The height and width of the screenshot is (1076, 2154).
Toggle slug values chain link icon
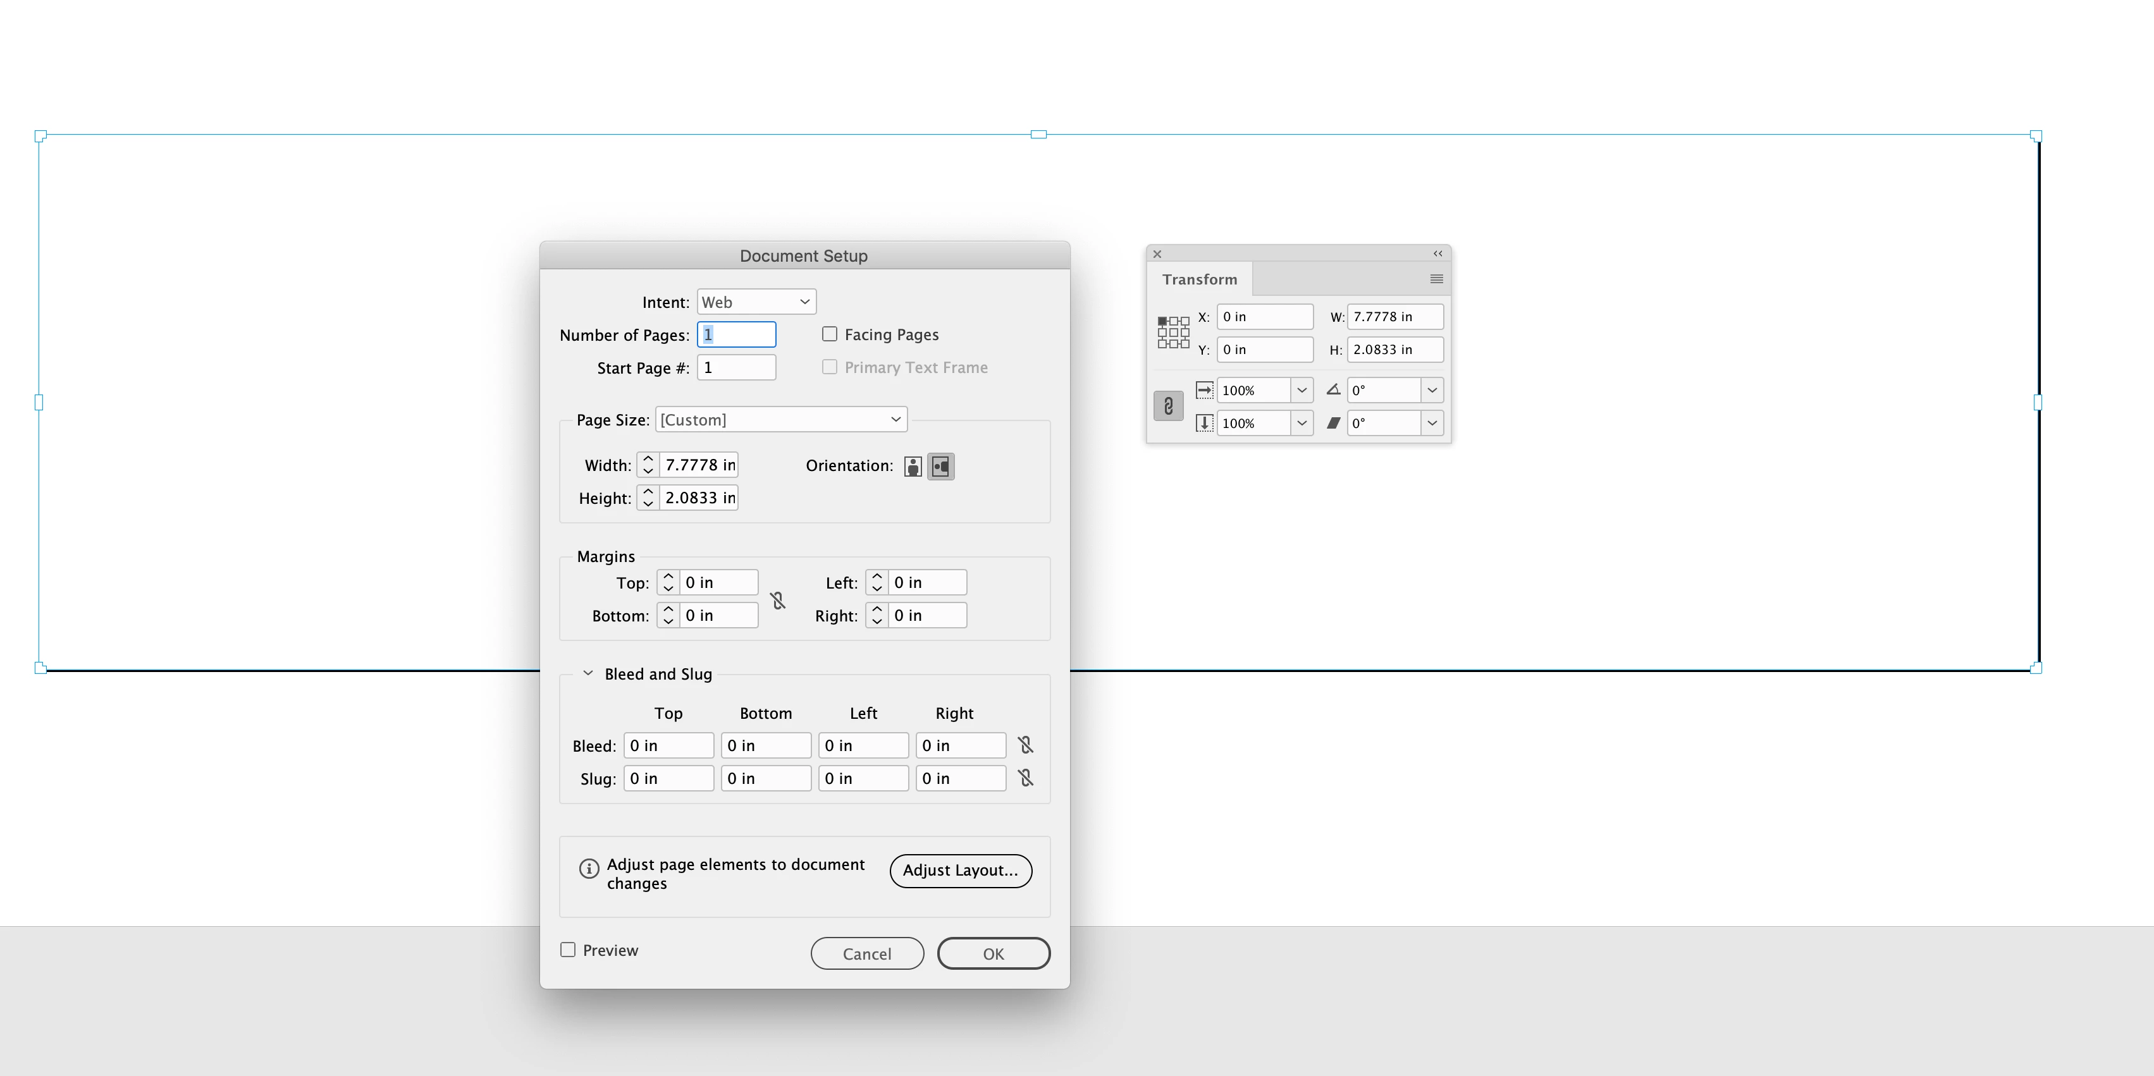[x=1026, y=778]
